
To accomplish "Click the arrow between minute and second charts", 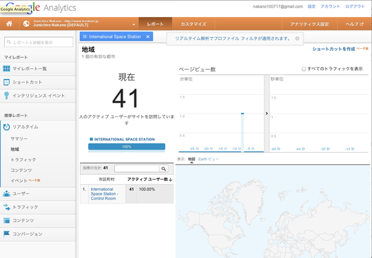I will [267, 114].
